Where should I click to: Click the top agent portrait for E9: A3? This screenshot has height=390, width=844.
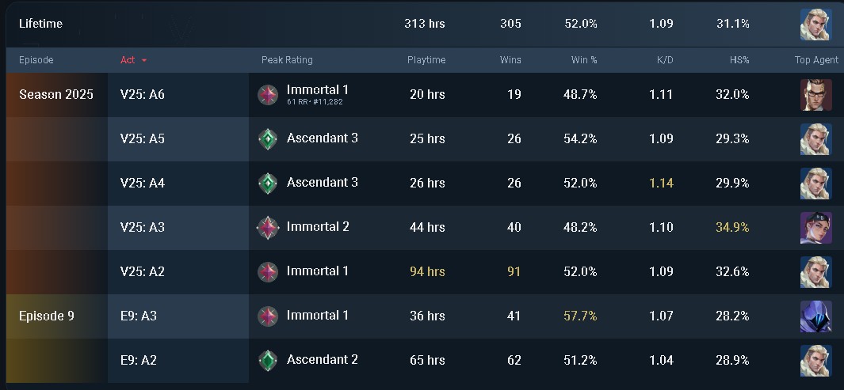click(x=815, y=316)
